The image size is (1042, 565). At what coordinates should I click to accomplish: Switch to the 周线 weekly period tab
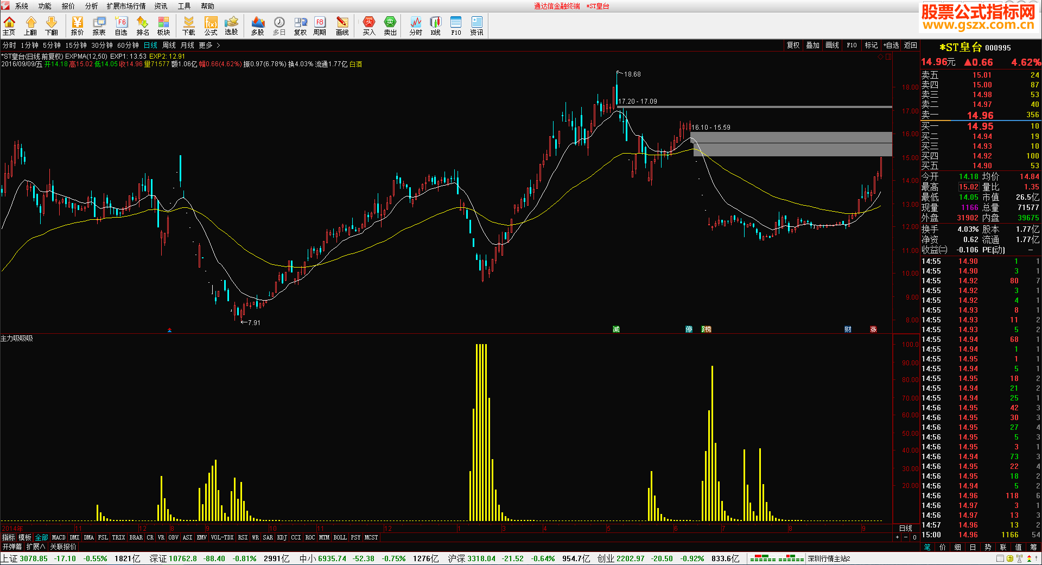click(x=169, y=46)
